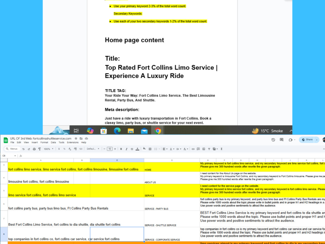Select column A header
The height and width of the screenshot is (244, 325).
[41, 160]
